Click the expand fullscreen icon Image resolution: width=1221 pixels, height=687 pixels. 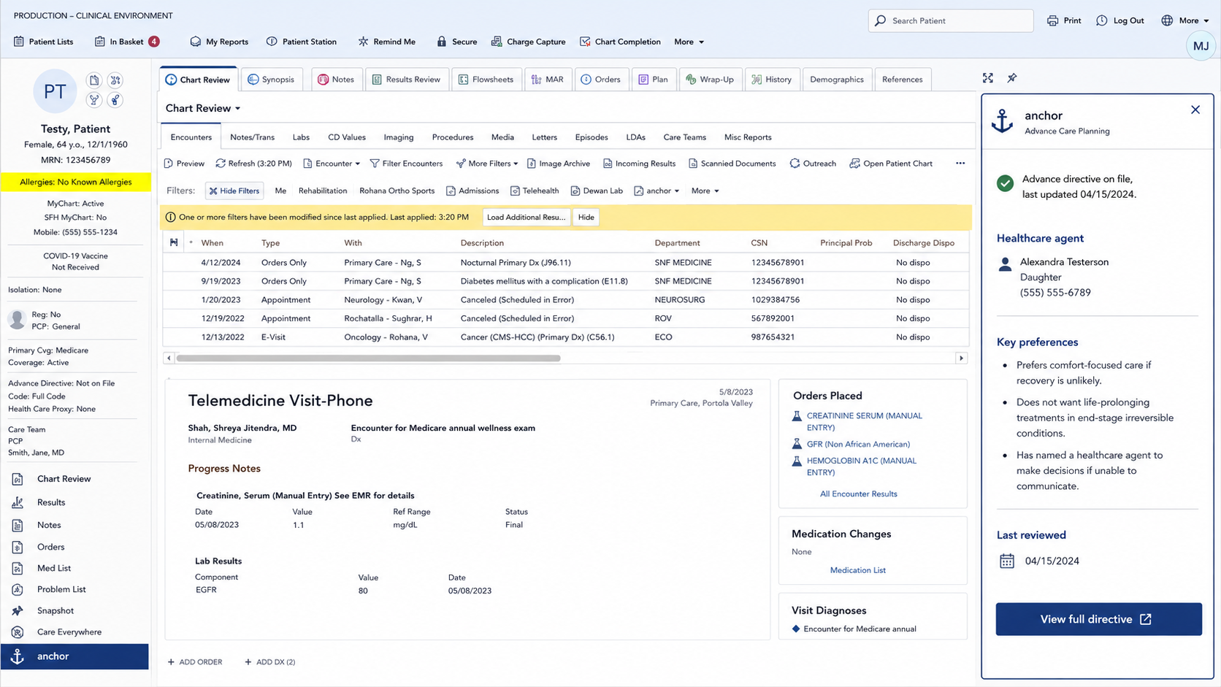click(x=988, y=78)
